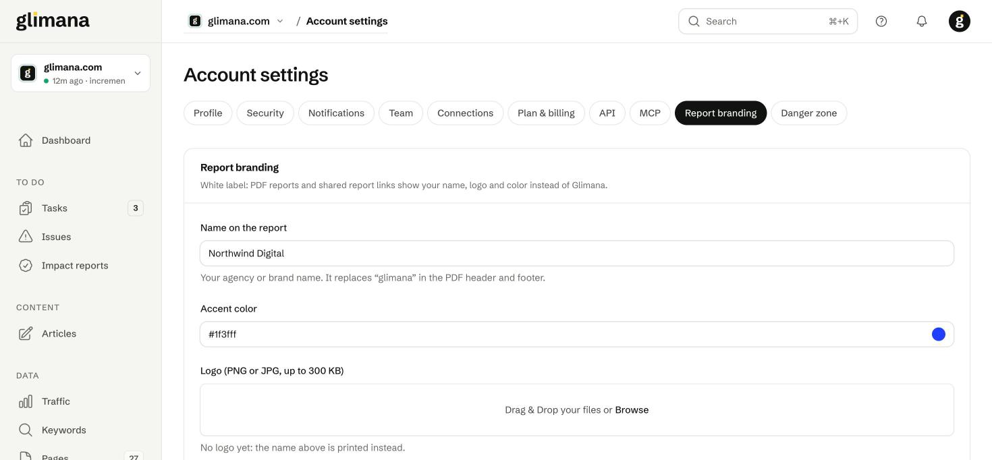Image resolution: width=992 pixels, height=460 pixels.
Task: Click the glimana.com favicon in breadcrumb
Action: coord(195,21)
